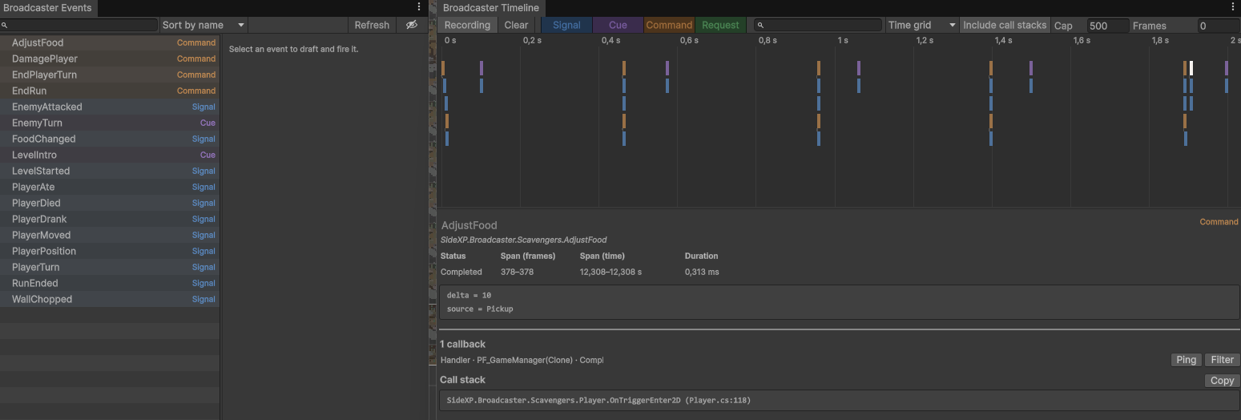Switch to Broadcaster Events tab

(x=47, y=7)
